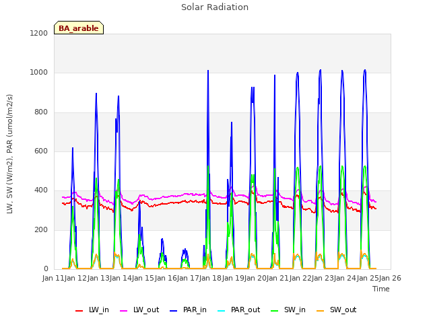The width and height of the screenshot is (431, 323).
Task: Click the Solar Radiation chart title
Action: [x=215, y=7]
